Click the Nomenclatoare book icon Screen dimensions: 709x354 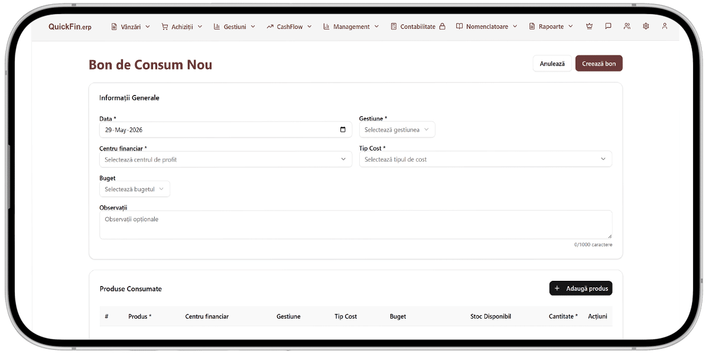(x=459, y=27)
